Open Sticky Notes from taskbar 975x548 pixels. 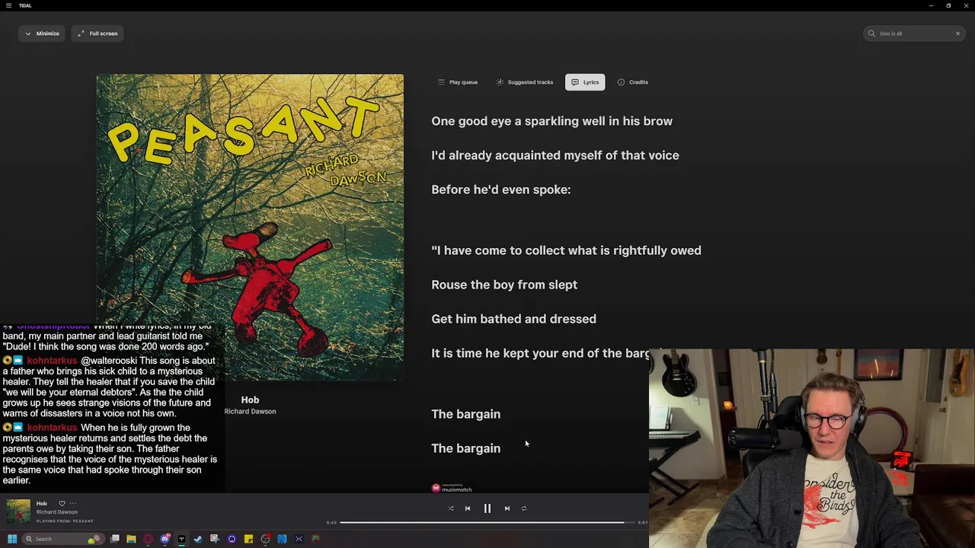coord(248,539)
